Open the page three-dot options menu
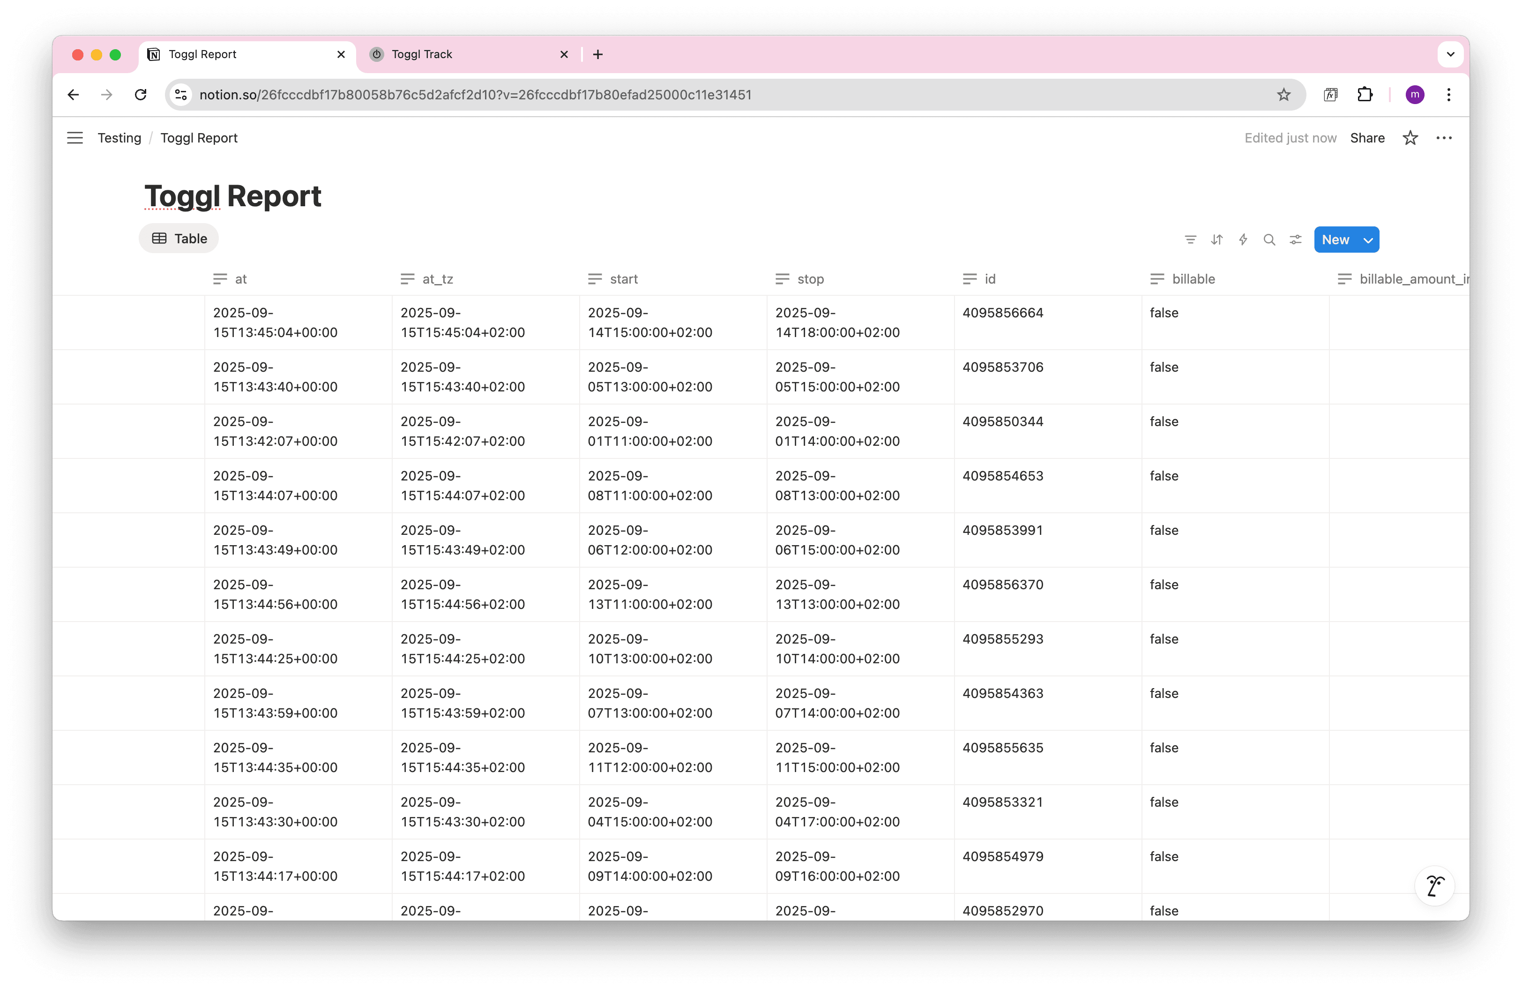The height and width of the screenshot is (990, 1522). [x=1443, y=138]
